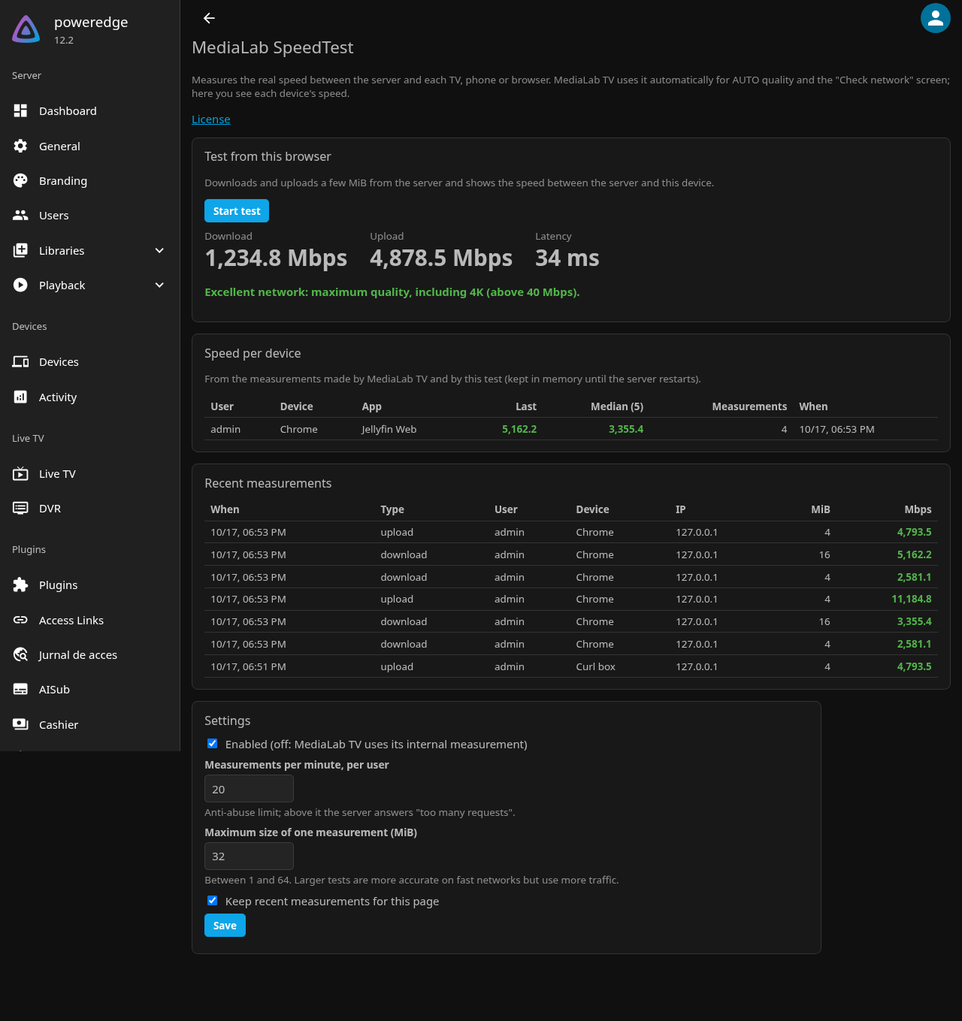Edit Measurements per minute field
Image resolution: width=962 pixels, height=1021 pixels.
249,789
